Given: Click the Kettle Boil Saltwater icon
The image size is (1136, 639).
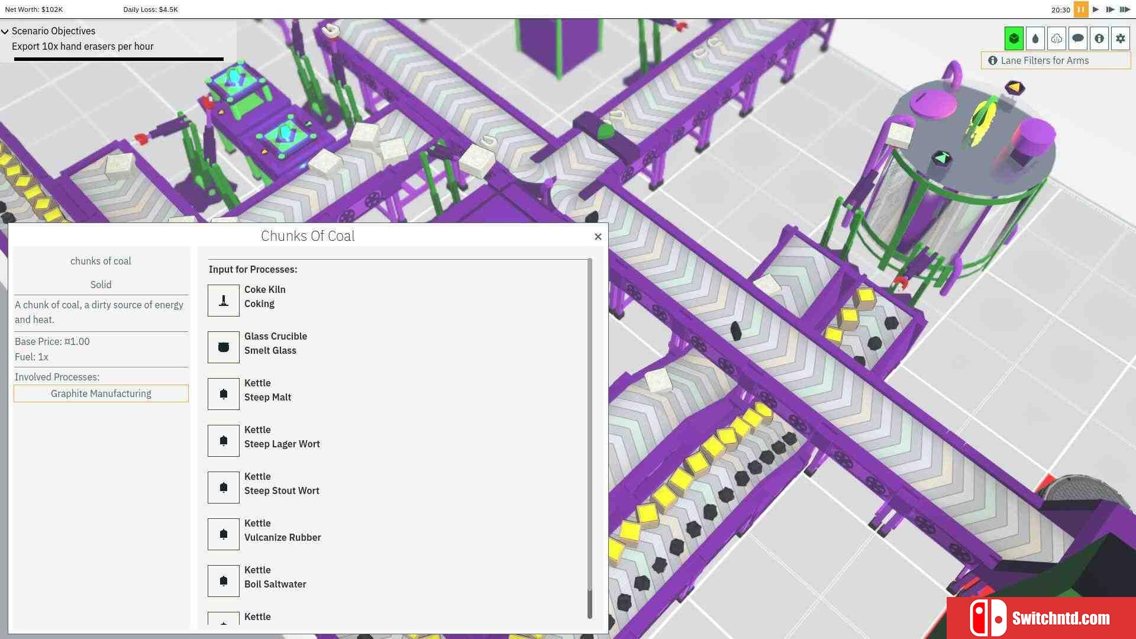Looking at the screenshot, I should (224, 581).
